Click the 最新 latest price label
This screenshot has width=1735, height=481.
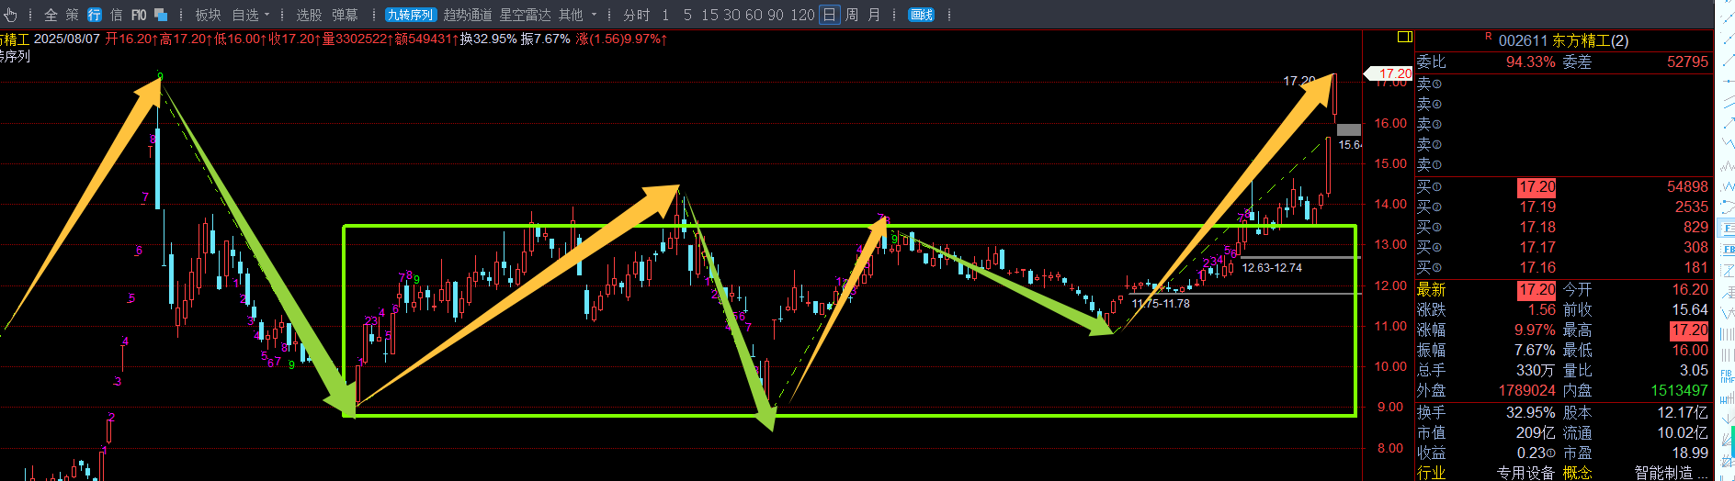point(1431,289)
